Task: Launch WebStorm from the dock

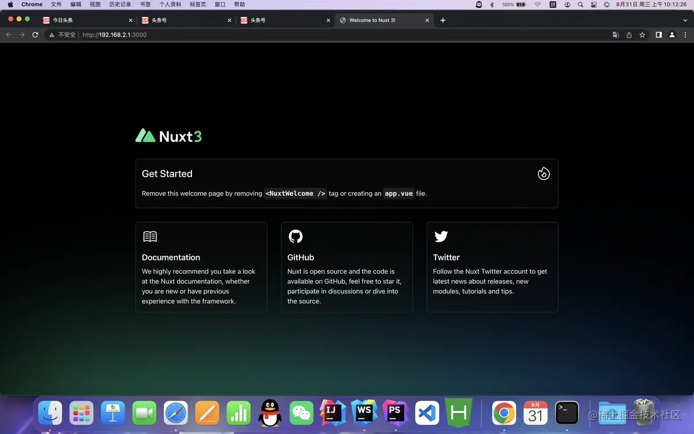Action: coord(364,413)
